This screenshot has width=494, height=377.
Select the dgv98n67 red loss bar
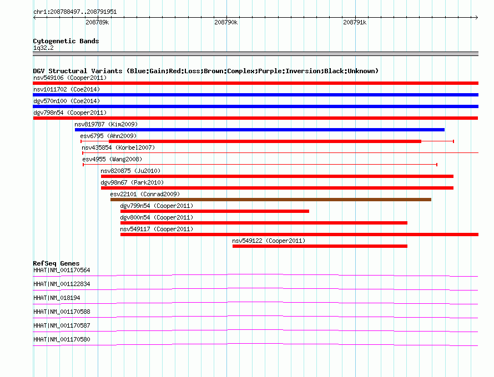coord(277,188)
